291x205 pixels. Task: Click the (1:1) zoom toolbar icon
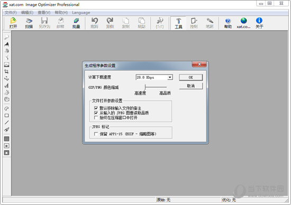click(x=160, y=23)
